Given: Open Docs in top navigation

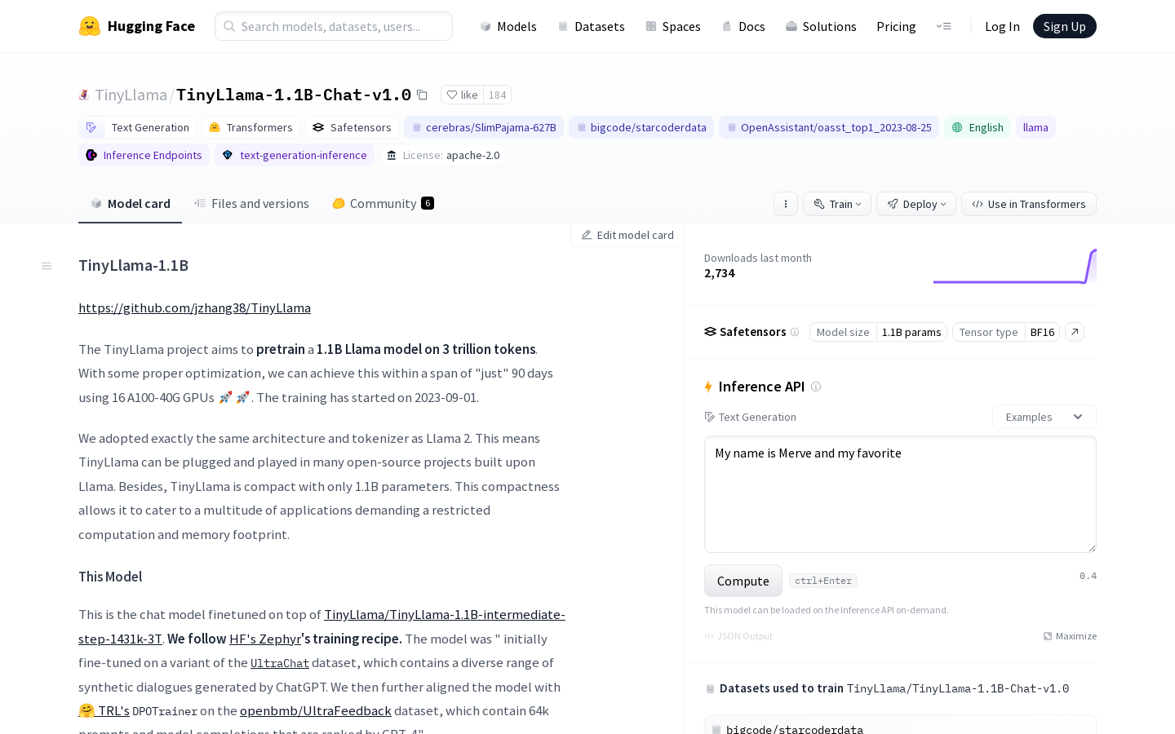Looking at the screenshot, I should 743,26.
